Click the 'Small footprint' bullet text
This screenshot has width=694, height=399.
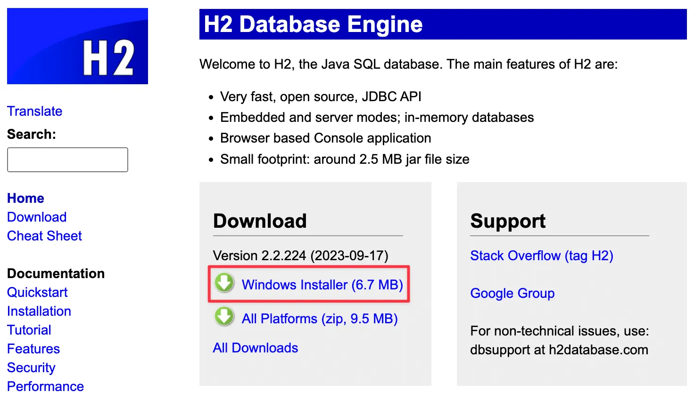[345, 159]
